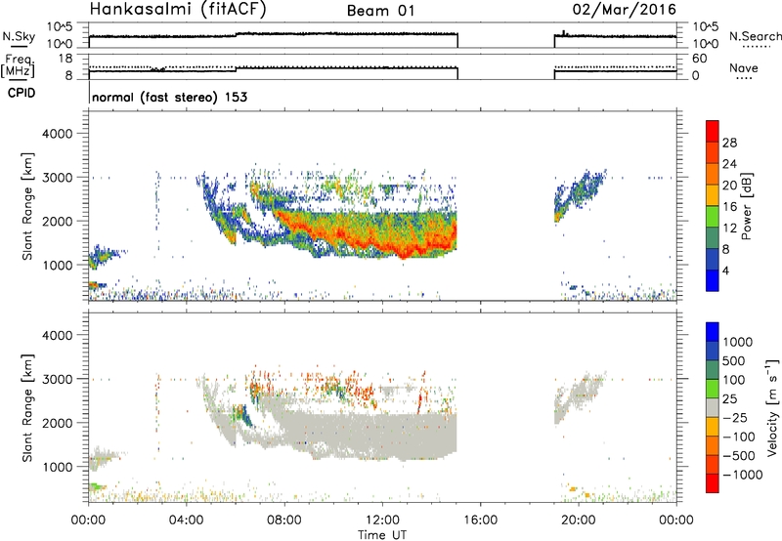
Task: Click the 28 tick on the power colorbar
Action: (729, 143)
